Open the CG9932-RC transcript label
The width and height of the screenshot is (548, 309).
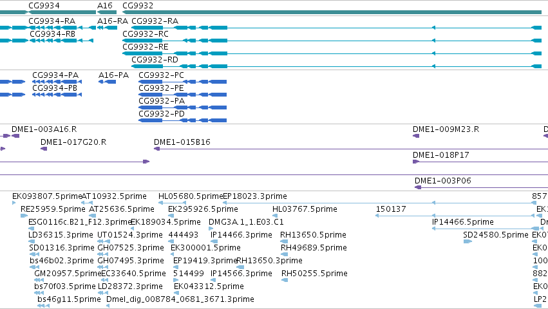tap(146, 34)
